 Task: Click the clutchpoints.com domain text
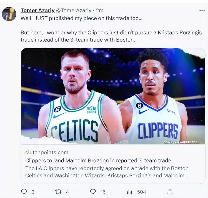(x=47, y=153)
